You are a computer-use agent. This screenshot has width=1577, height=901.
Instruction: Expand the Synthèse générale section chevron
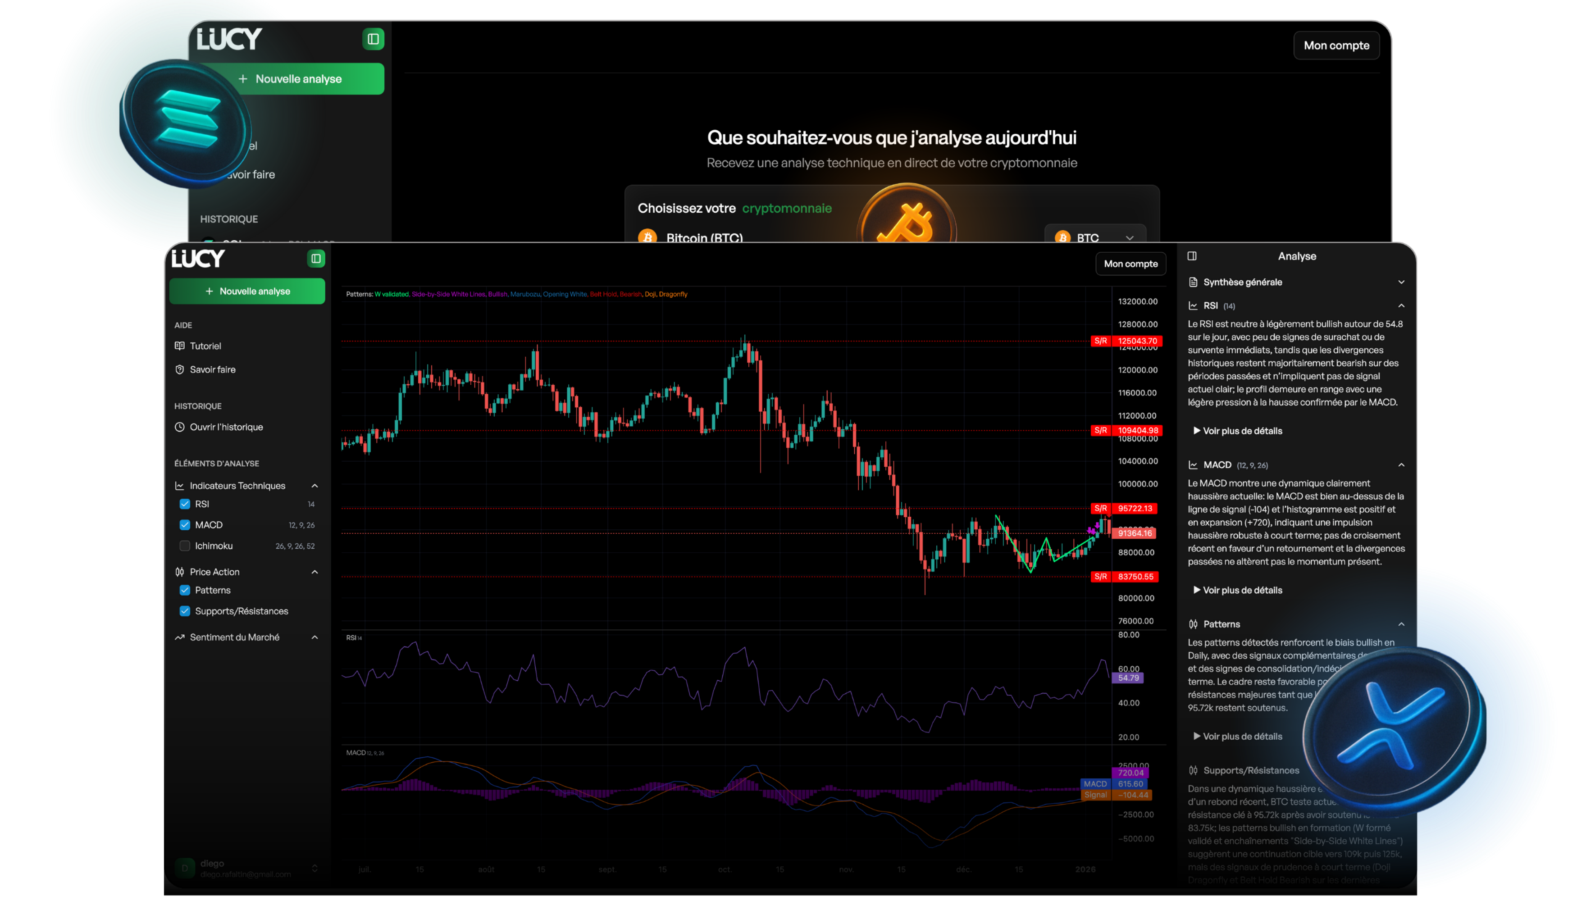pos(1401,282)
